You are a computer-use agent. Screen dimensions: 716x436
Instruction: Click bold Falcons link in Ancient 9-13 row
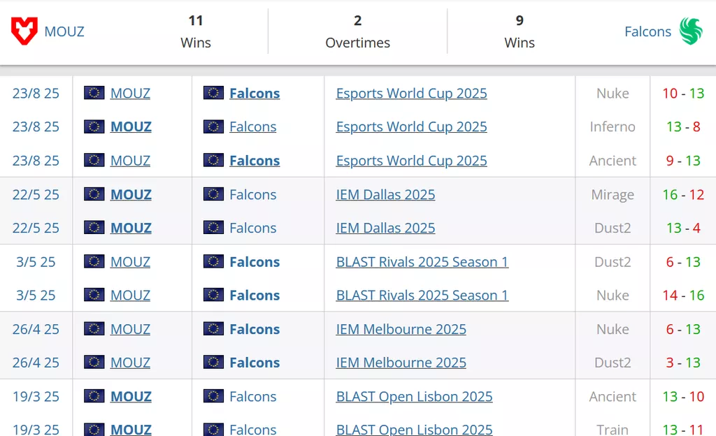pyautogui.click(x=255, y=160)
